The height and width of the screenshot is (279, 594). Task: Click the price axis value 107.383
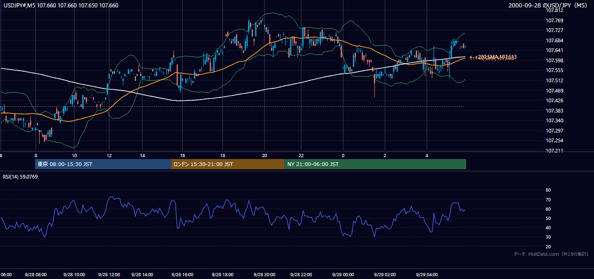(x=554, y=111)
